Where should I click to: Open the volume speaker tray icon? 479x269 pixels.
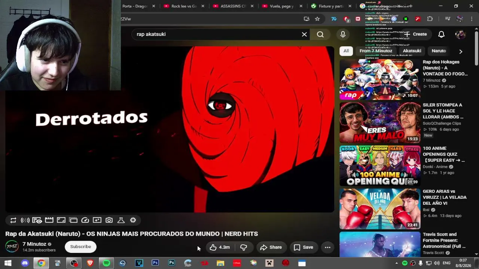click(437, 263)
